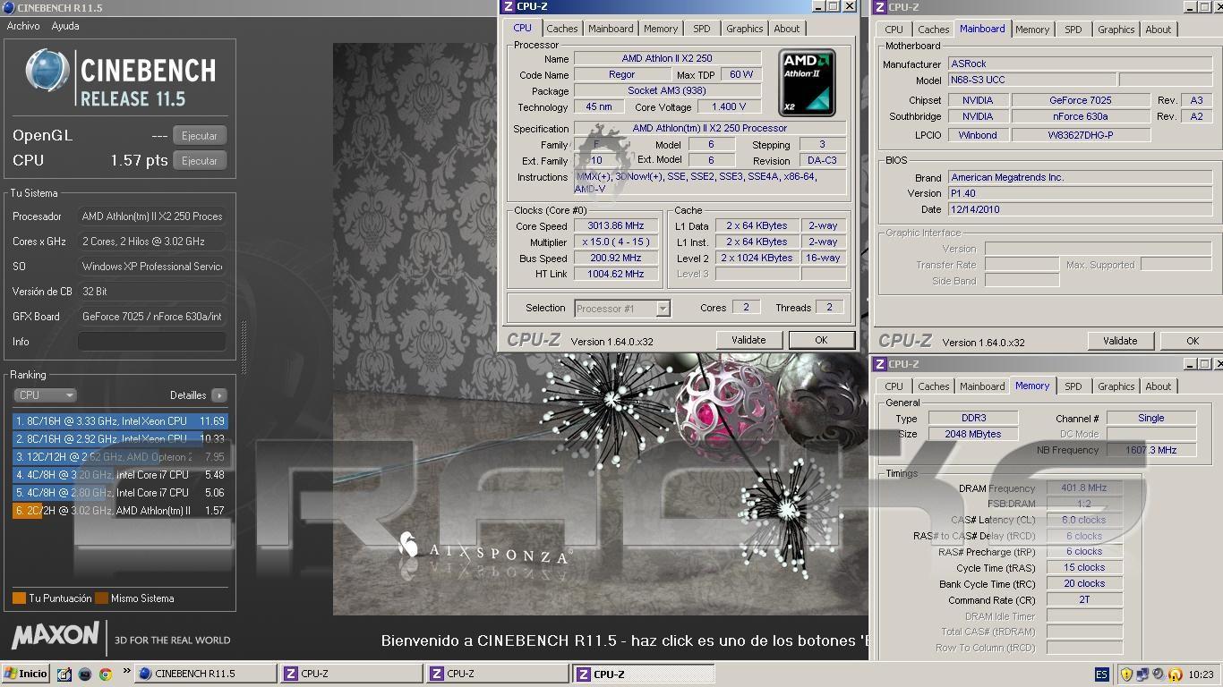Click OK in the CPU tab window
This screenshot has width=1223, height=687.
[821, 340]
